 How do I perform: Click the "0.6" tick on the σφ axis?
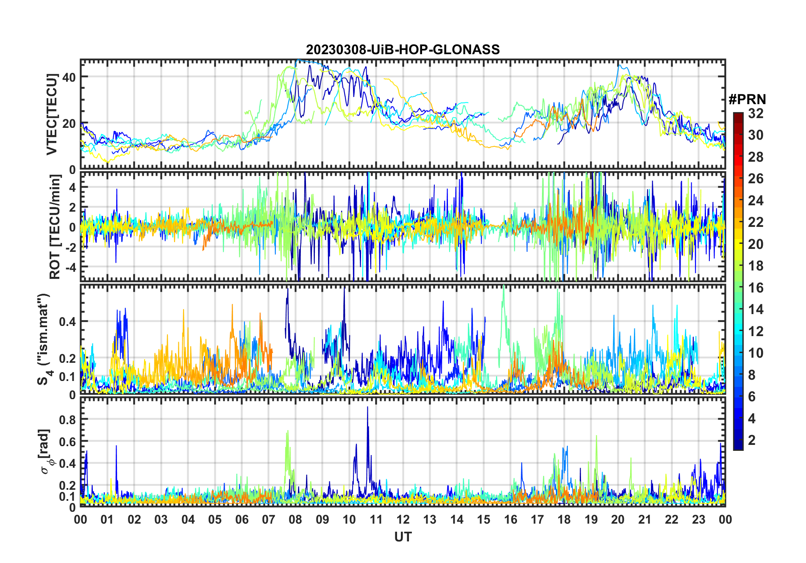(68, 442)
